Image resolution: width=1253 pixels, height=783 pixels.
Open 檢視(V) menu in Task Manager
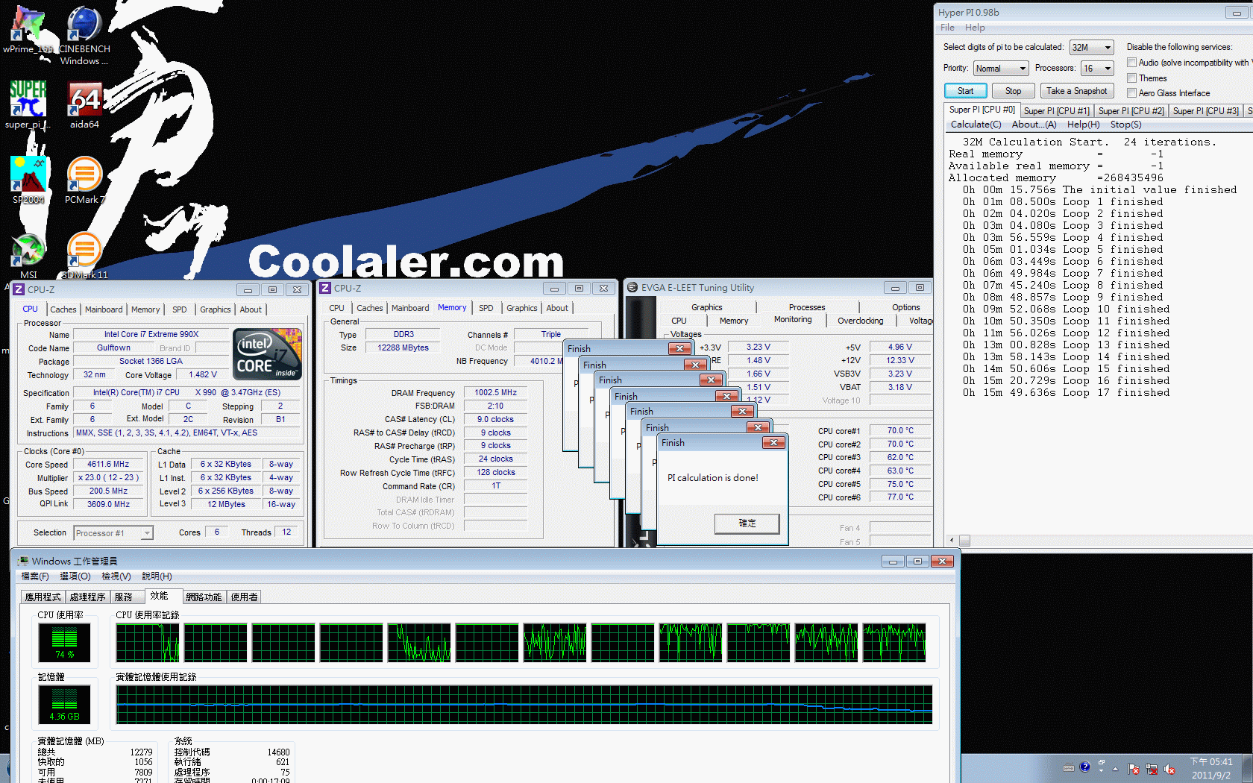tap(116, 576)
